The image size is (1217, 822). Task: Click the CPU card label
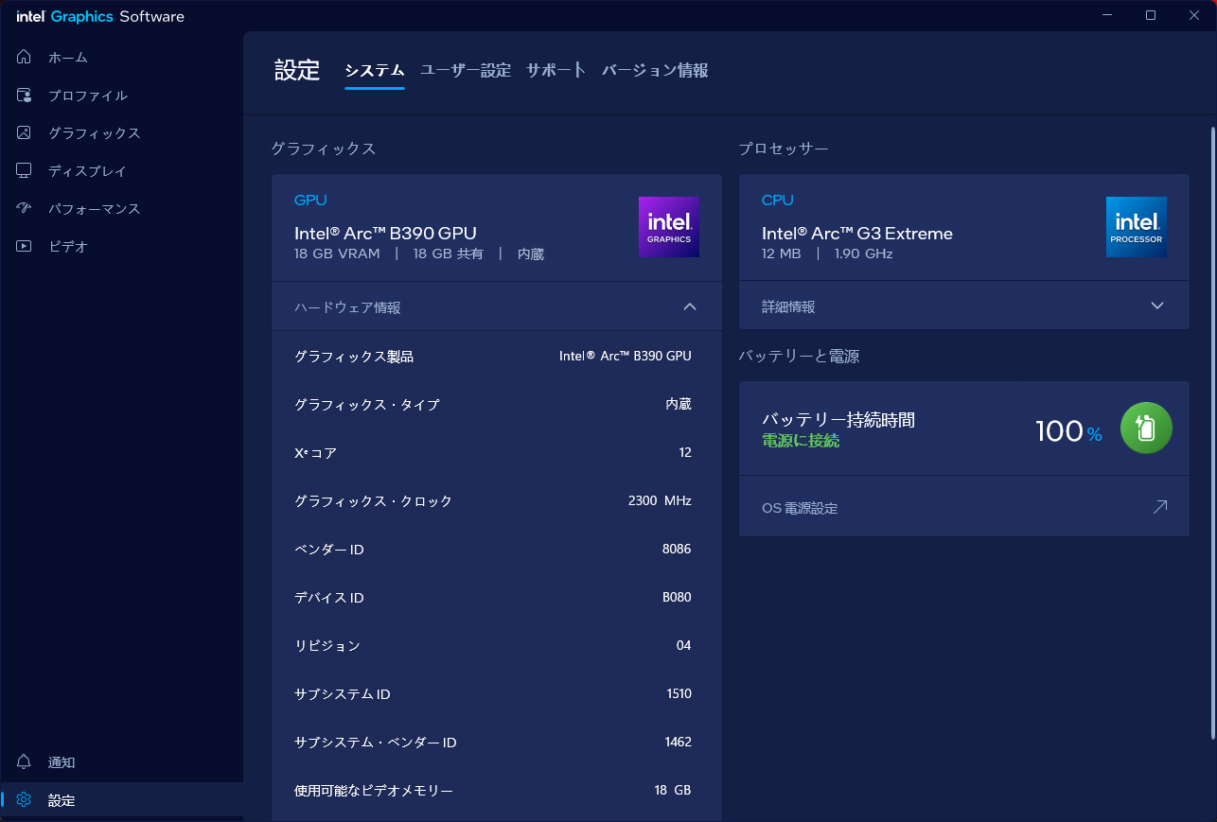click(778, 200)
